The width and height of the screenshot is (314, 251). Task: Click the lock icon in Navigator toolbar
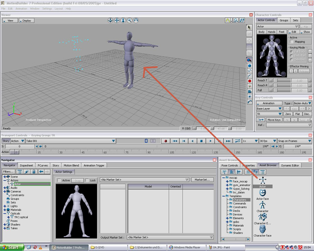point(34,172)
